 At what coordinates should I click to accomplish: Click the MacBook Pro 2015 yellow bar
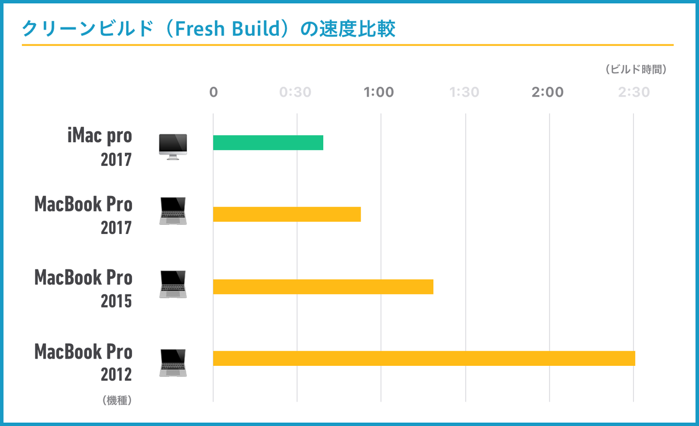323,287
